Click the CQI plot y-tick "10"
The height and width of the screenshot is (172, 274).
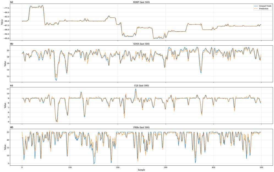click(8, 94)
